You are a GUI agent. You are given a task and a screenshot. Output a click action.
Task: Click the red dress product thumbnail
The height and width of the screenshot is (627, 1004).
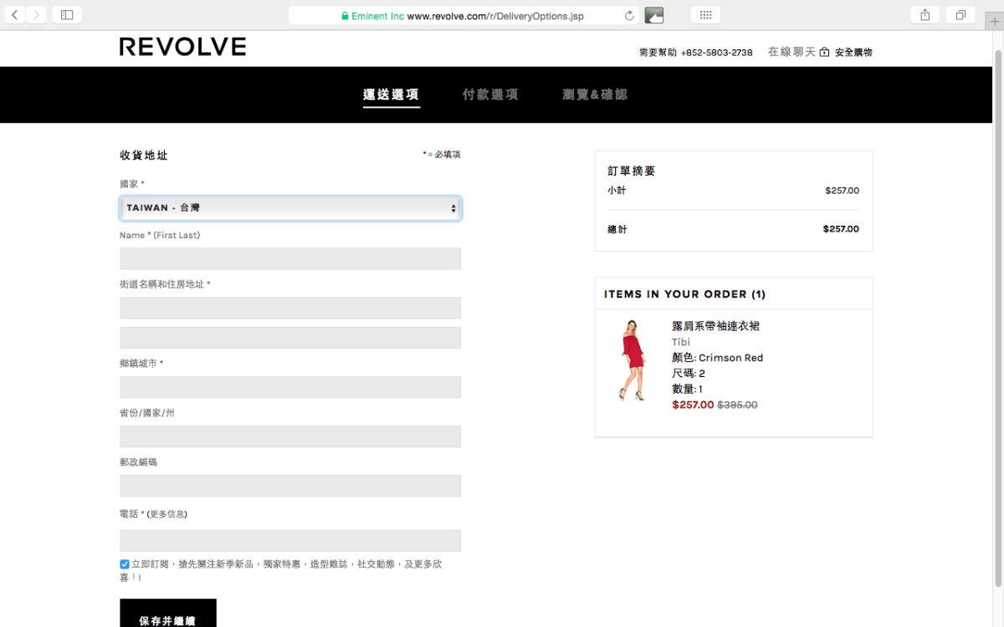coord(633,359)
